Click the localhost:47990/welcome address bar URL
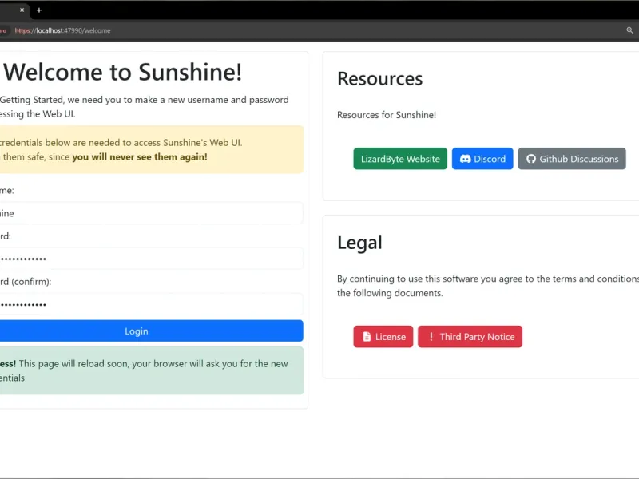The height and width of the screenshot is (479, 639). pyautogui.click(x=63, y=30)
